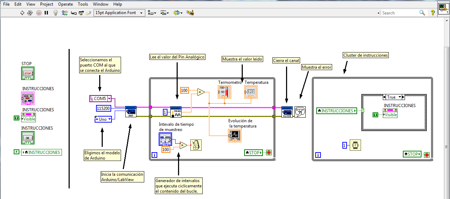Click the STOP variable in the middle loop

pyautogui.click(x=253, y=153)
